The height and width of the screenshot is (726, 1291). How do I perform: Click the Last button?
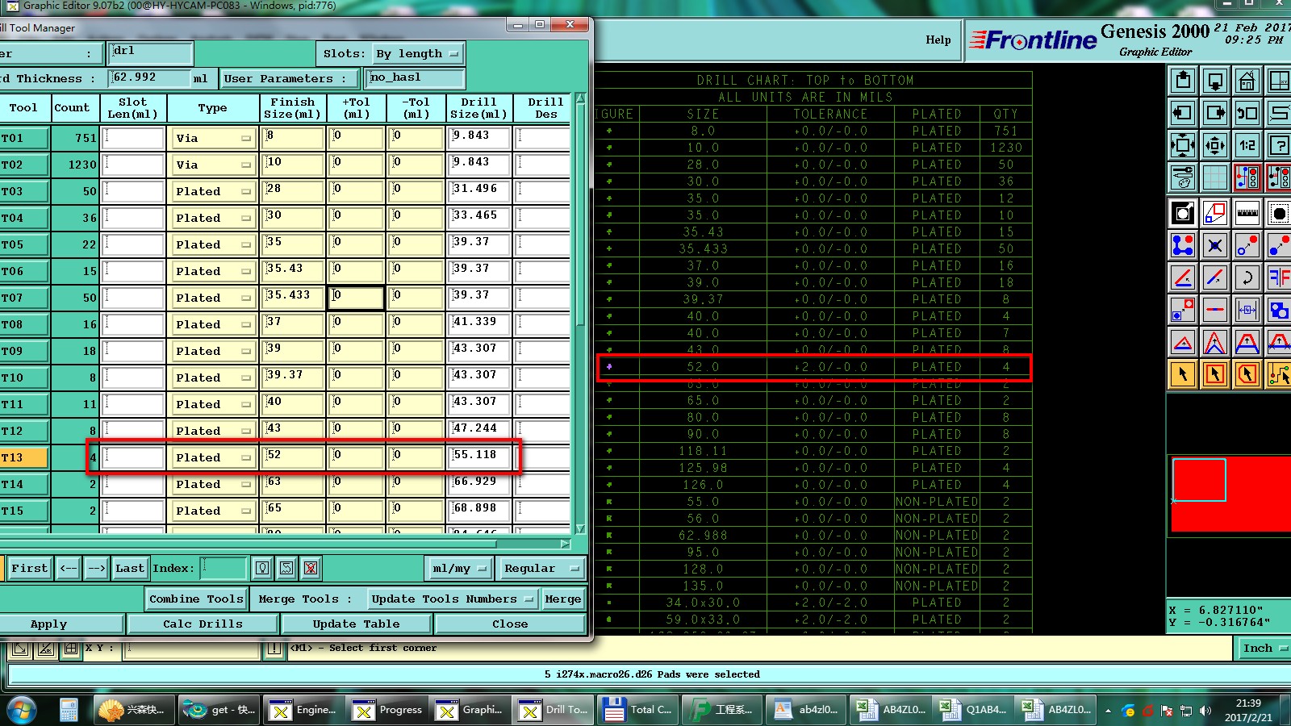129,569
